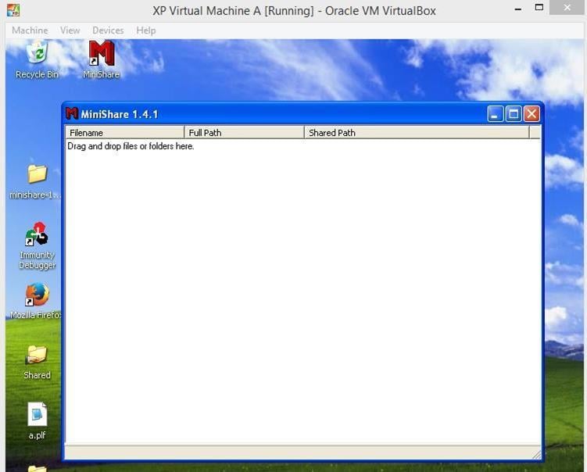Select the a.plf file icon
The height and width of the screenshot is (472, 587).
tap(37, 415)
